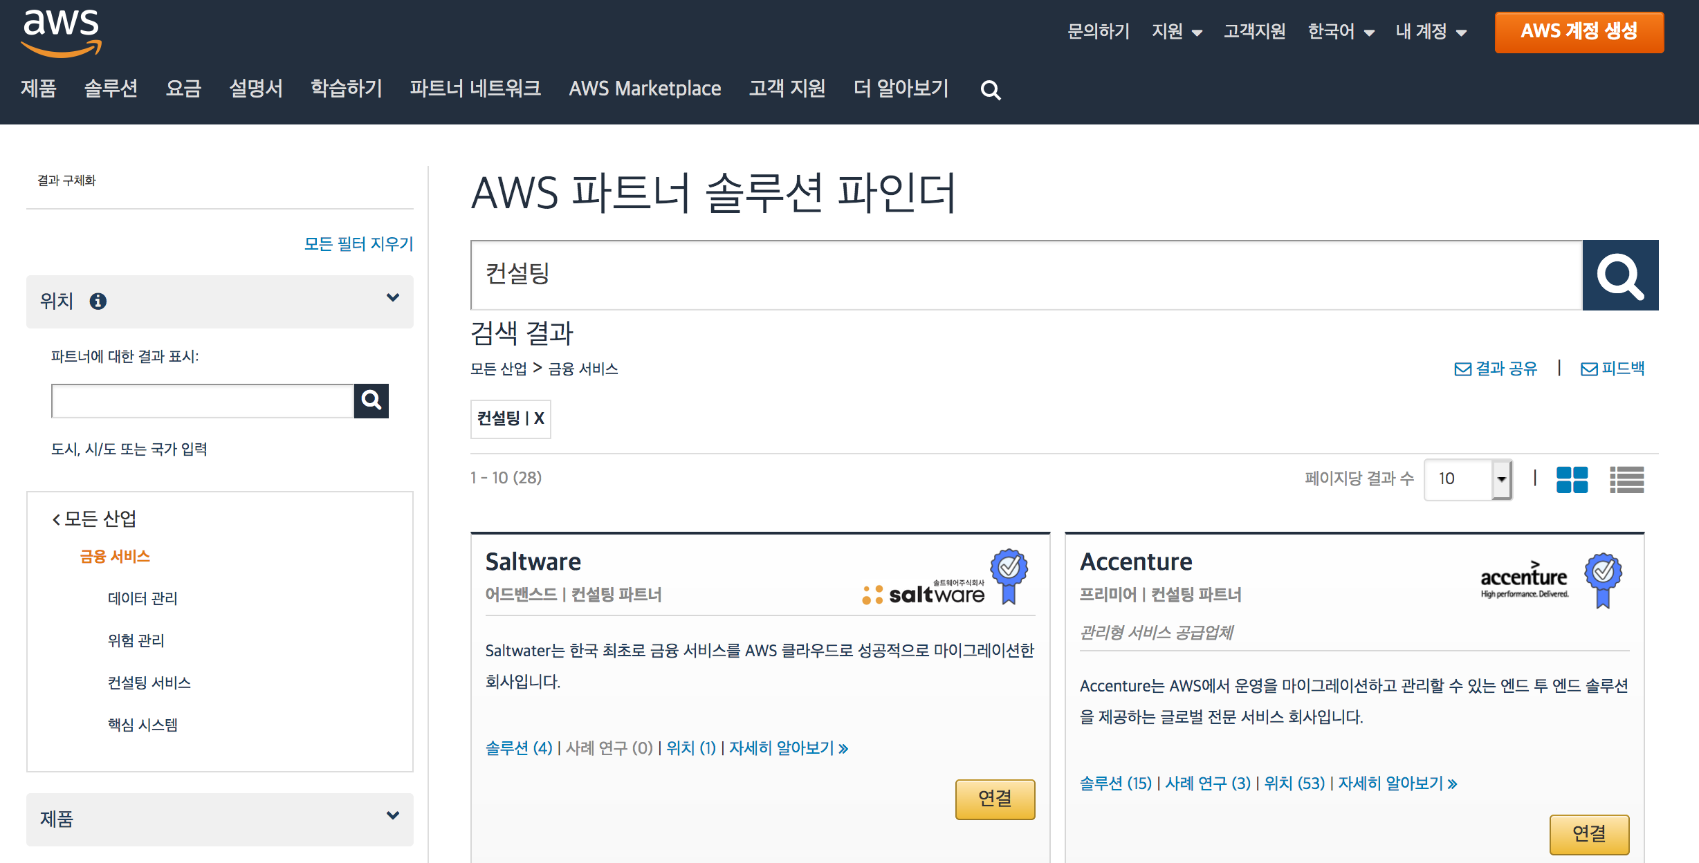The image size is (1699, 863).
Task: Switch to grid view layout
Action: click(1572, 479)
